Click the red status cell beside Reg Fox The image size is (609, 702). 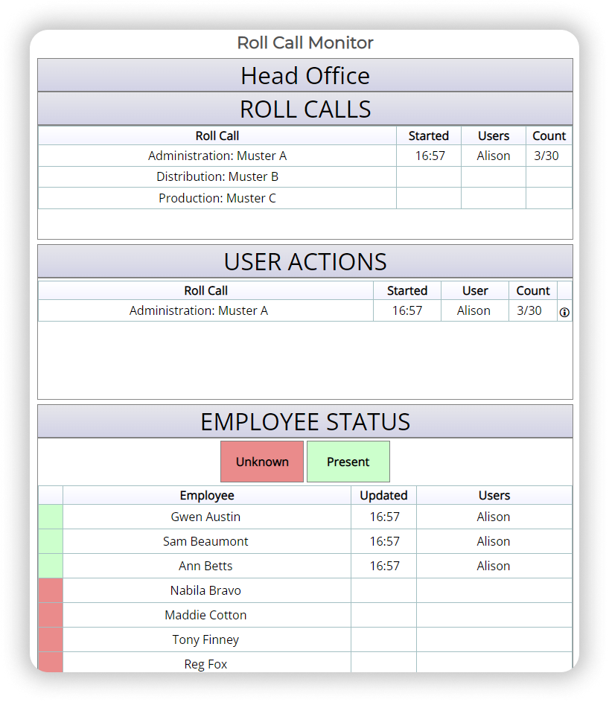coord(50,664)
